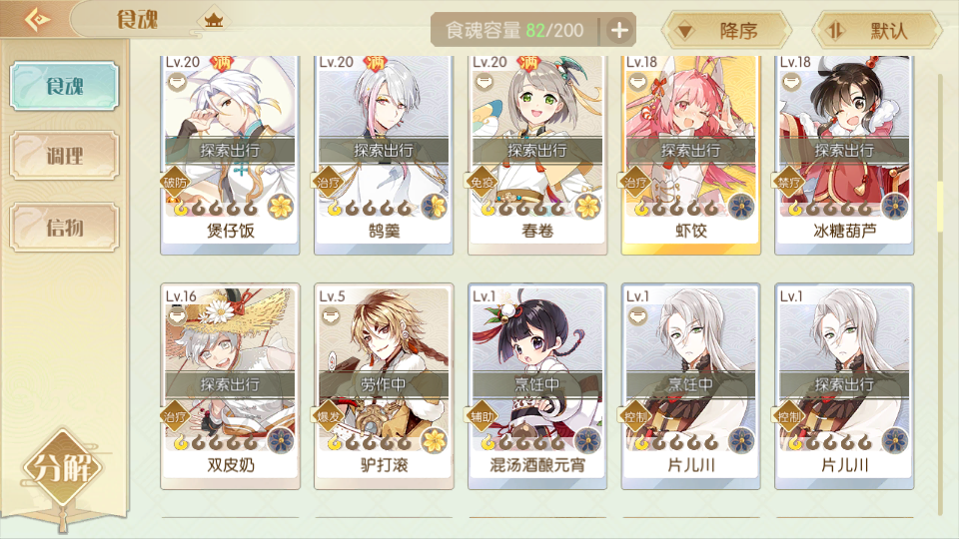The height and width of the screenshot is (539, 959).
Task: Click the vertical scrollbar handle on right
Action: [941, 207]
